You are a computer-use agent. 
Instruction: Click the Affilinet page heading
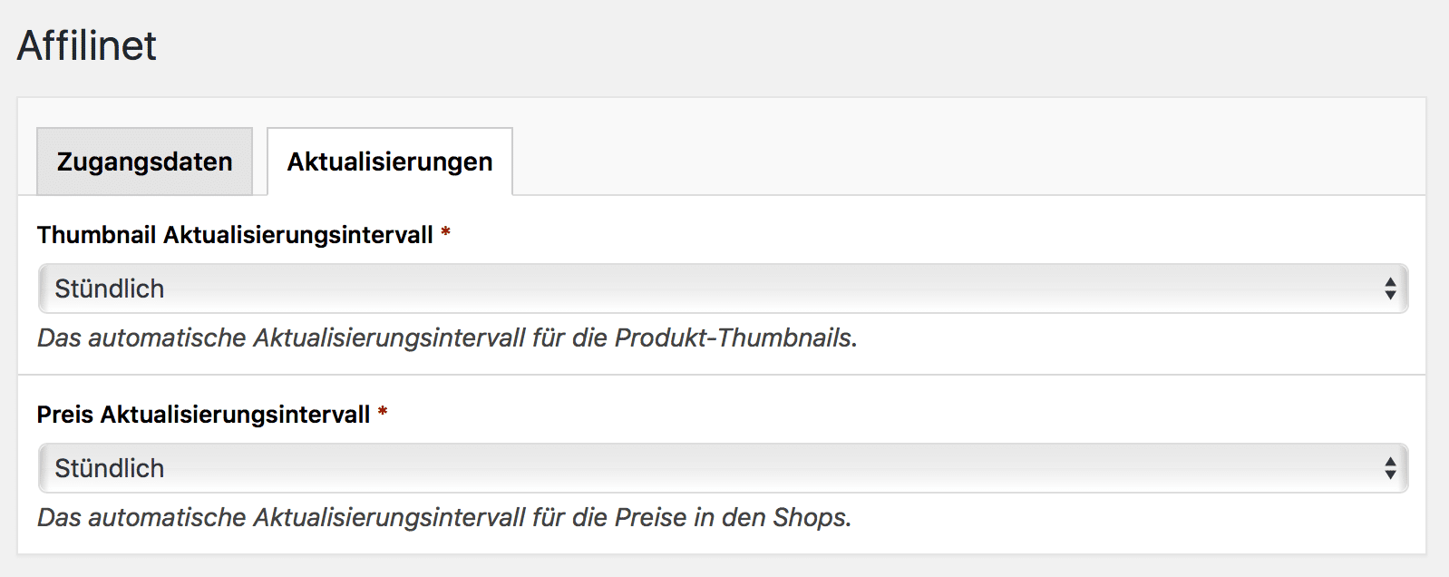(86, 45)
